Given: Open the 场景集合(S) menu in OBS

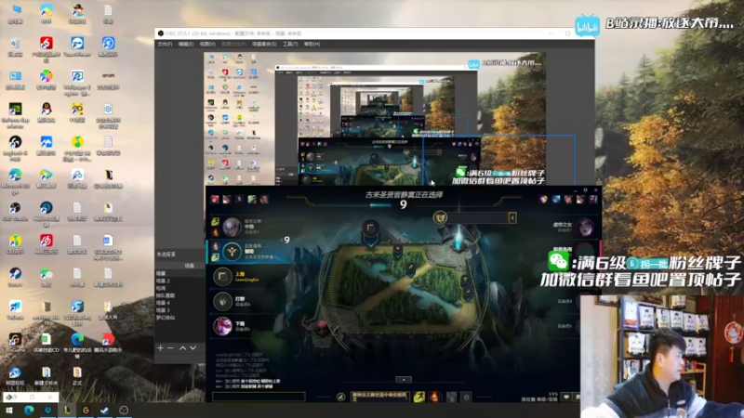Looking at the screenshot, I should [x=264, y=44].
